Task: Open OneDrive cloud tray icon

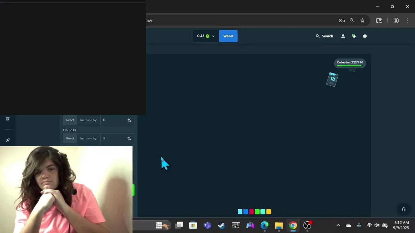Action: coord(349,225)
